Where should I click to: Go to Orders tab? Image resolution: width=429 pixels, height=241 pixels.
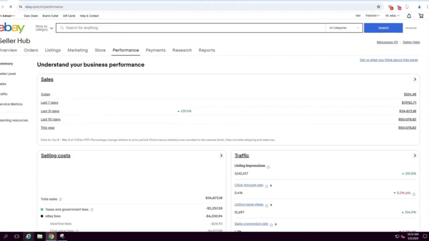click(31, 50)
